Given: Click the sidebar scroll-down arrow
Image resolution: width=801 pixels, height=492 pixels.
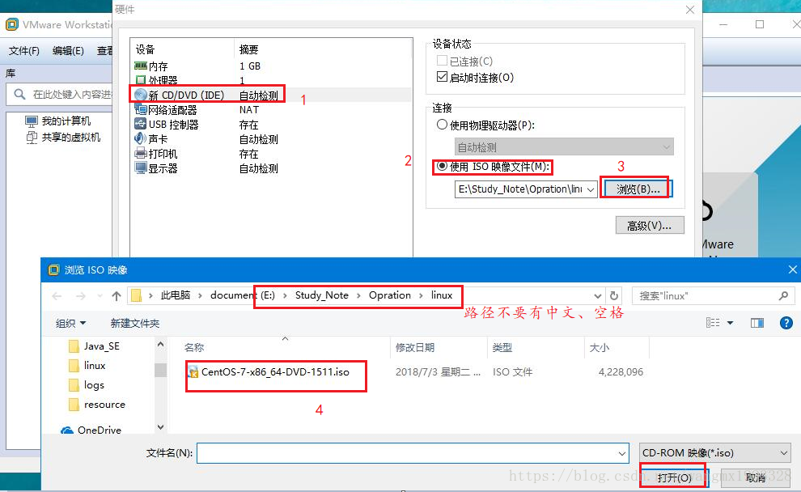Looking at the screenshot, I should (x=160, y=427).
